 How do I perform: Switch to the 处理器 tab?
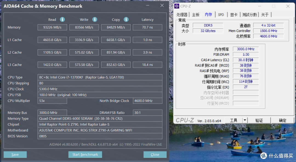tap(182, 15)
